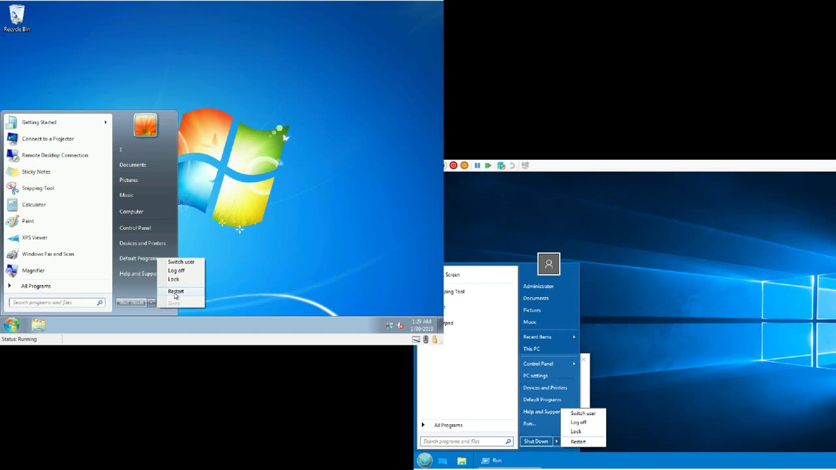Open Paint palette icon
The height and width of the screenshot is (470, 836).
click(x=12, y=221)
